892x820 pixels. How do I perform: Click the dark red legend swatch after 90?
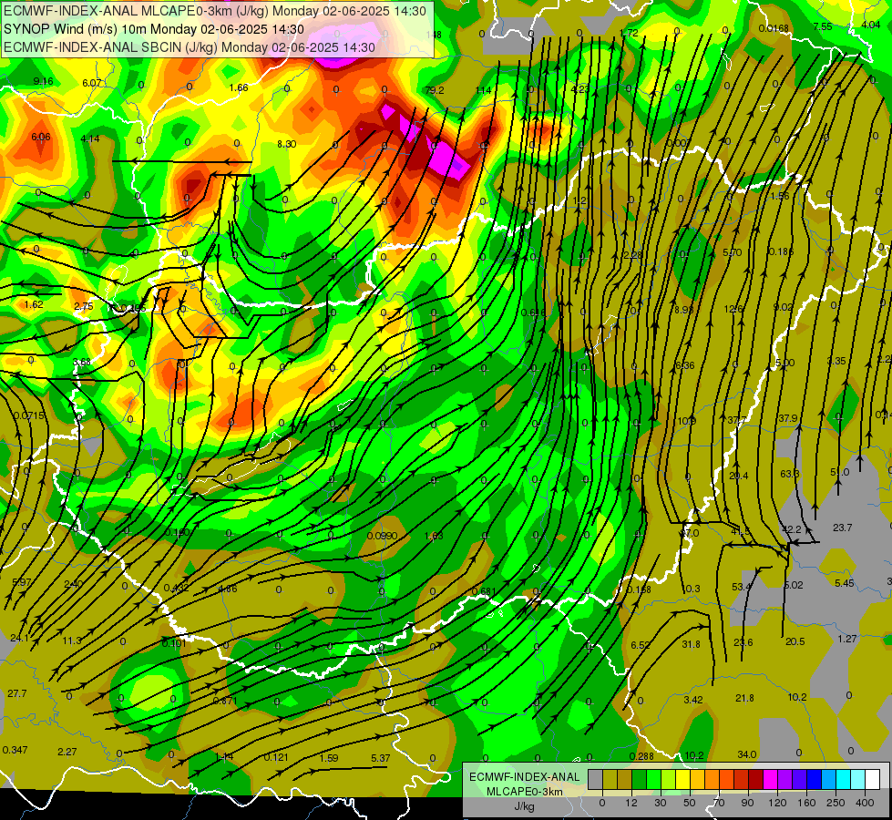[x=756, y=779]
